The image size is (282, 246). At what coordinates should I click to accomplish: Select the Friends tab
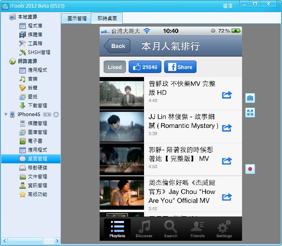197,229
